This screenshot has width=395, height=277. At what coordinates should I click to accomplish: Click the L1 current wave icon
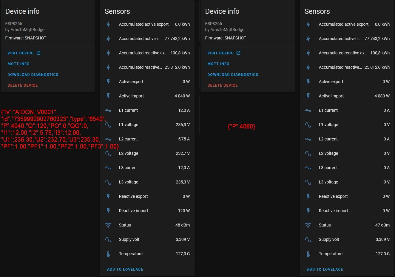click(108, 110)
